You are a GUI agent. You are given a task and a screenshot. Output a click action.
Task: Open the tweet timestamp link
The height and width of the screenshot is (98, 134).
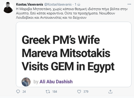[77, 4]
